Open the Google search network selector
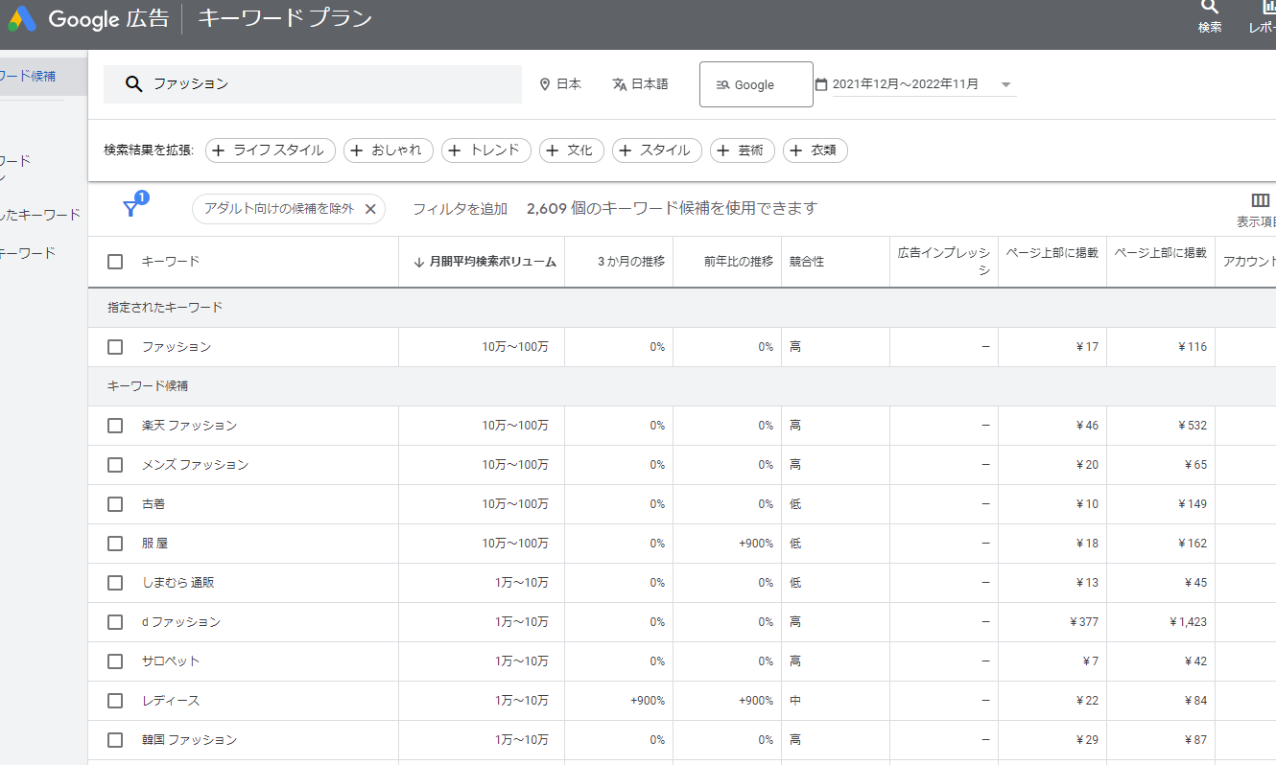This screenshot has height=765, width=1276. coord(756,84)
